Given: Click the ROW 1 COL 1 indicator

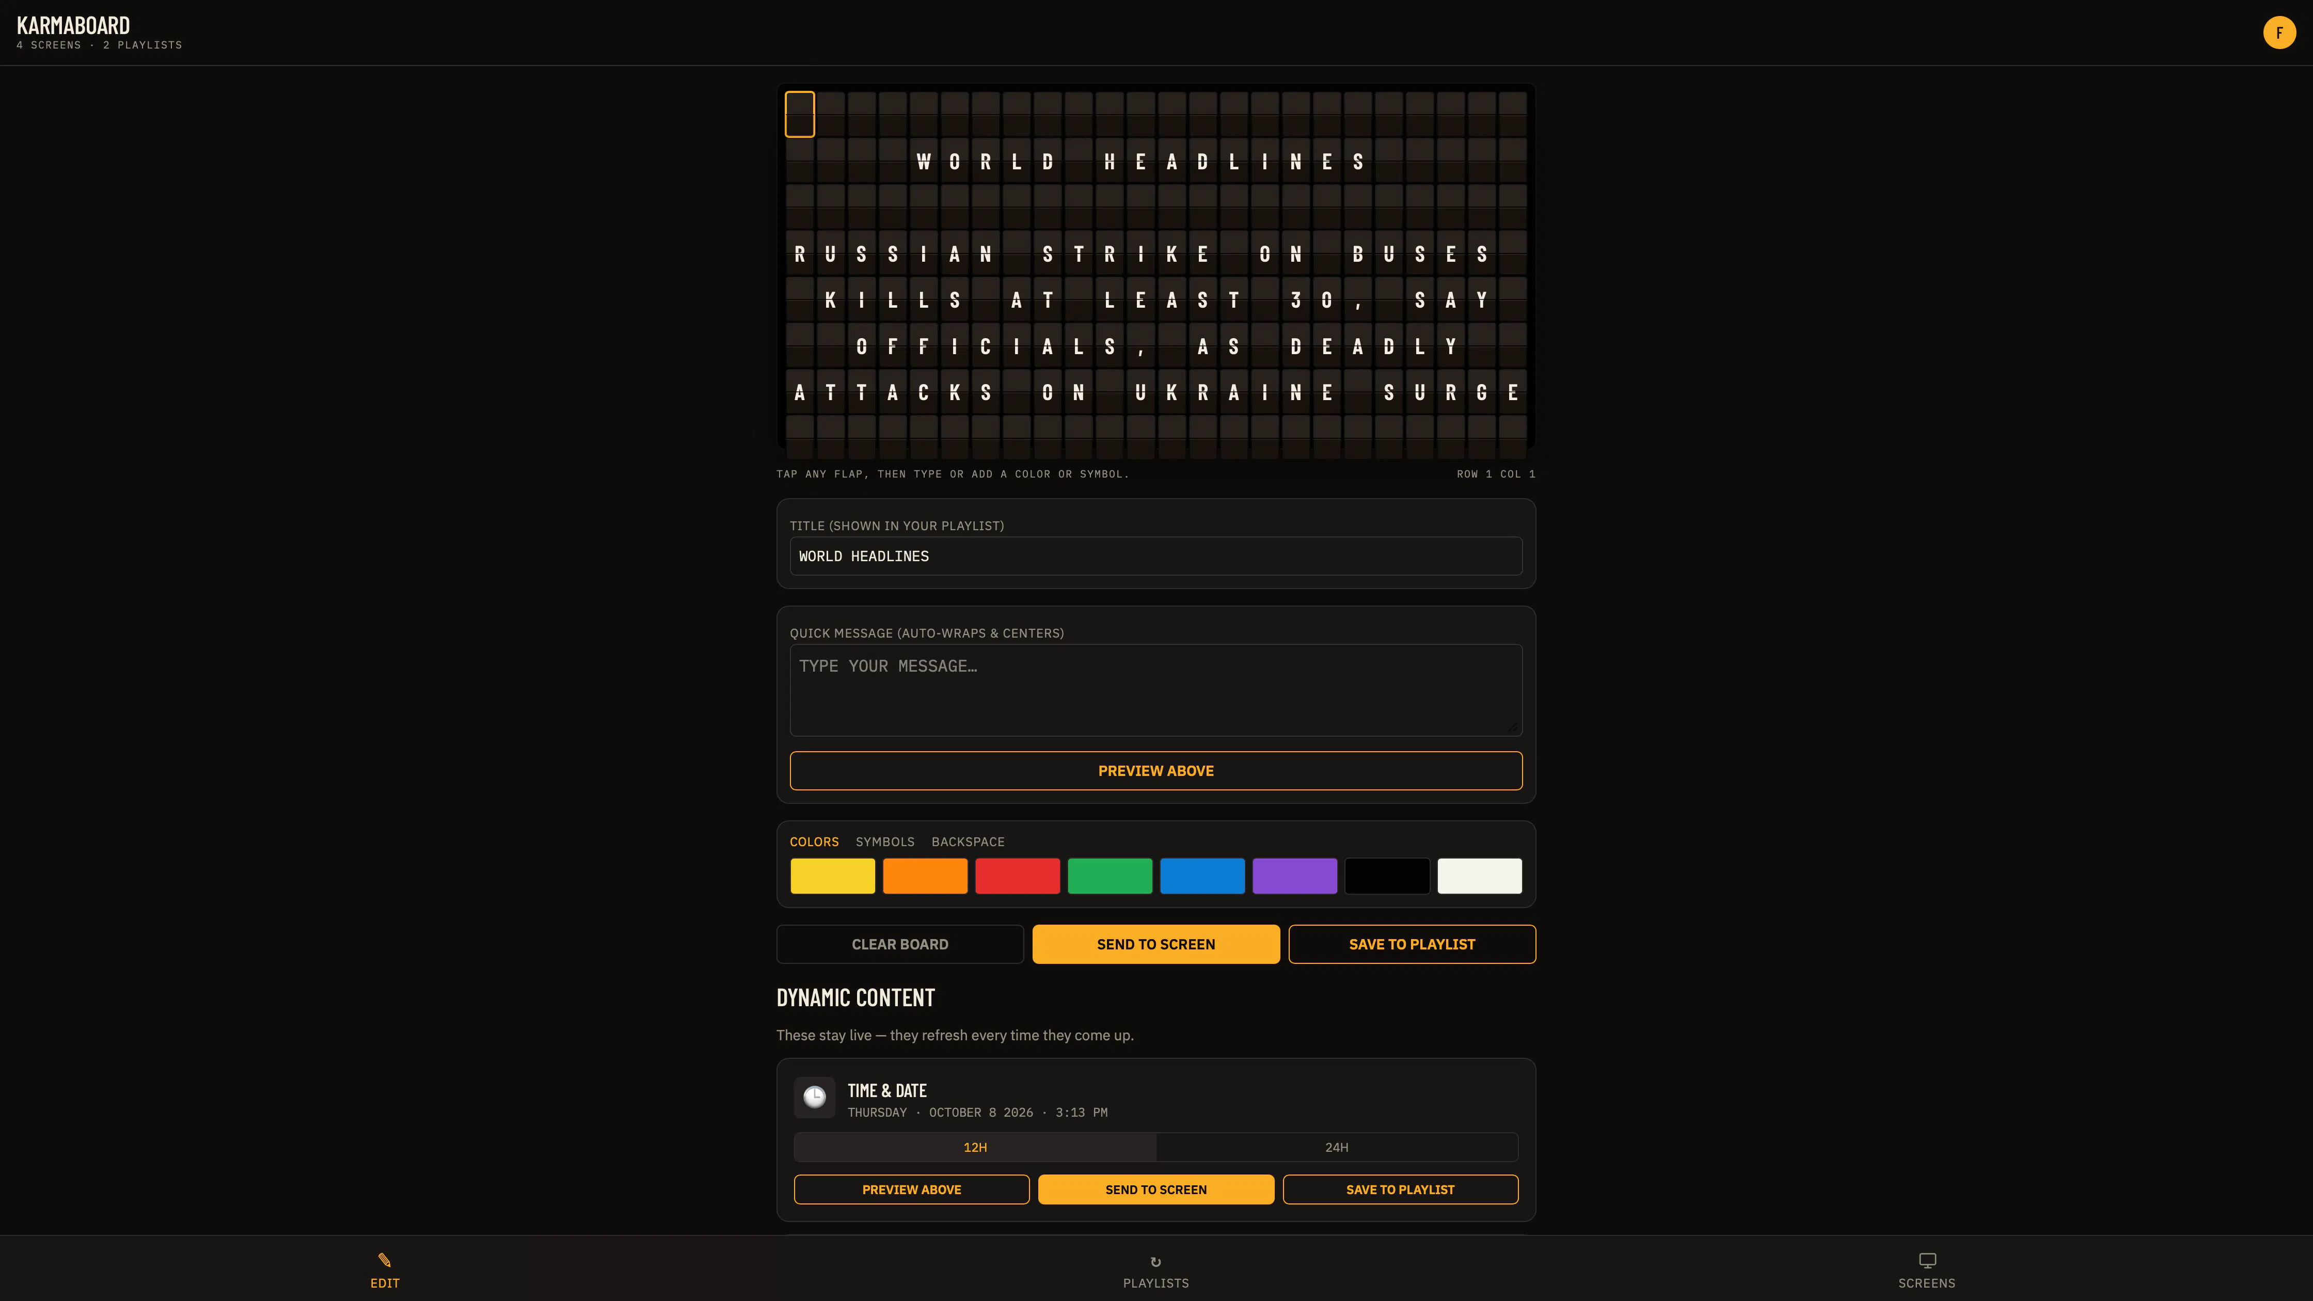Looking at the screenshot, I should click(1496, 474).
